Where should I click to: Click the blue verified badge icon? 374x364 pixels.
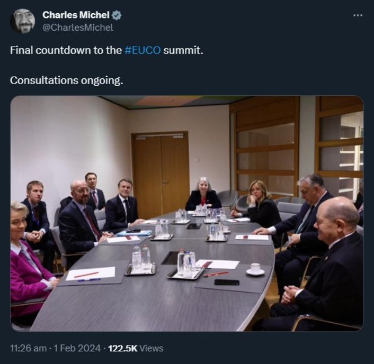pyautogui.click(x=117, y=15)
